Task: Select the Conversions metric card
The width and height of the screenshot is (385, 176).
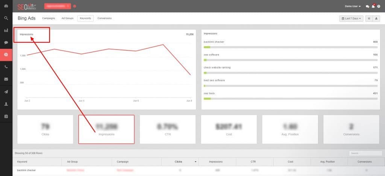Action: [x=351, y=129]
